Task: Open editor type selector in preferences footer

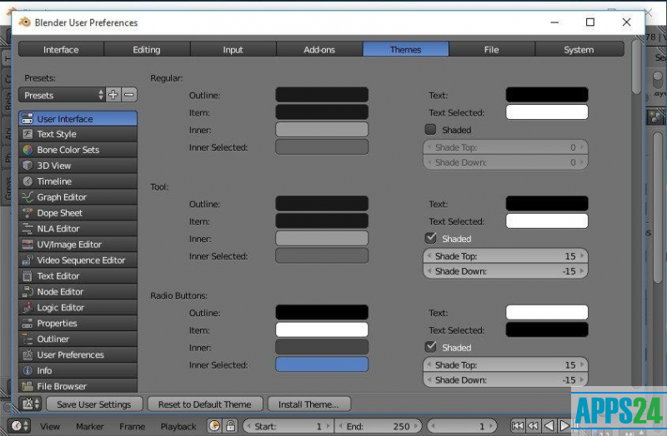Action: coord(31,404)
